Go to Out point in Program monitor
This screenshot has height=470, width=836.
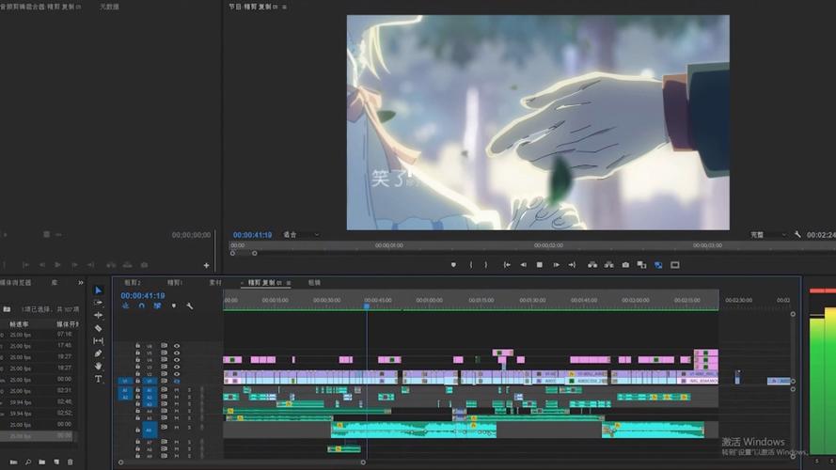572,265
